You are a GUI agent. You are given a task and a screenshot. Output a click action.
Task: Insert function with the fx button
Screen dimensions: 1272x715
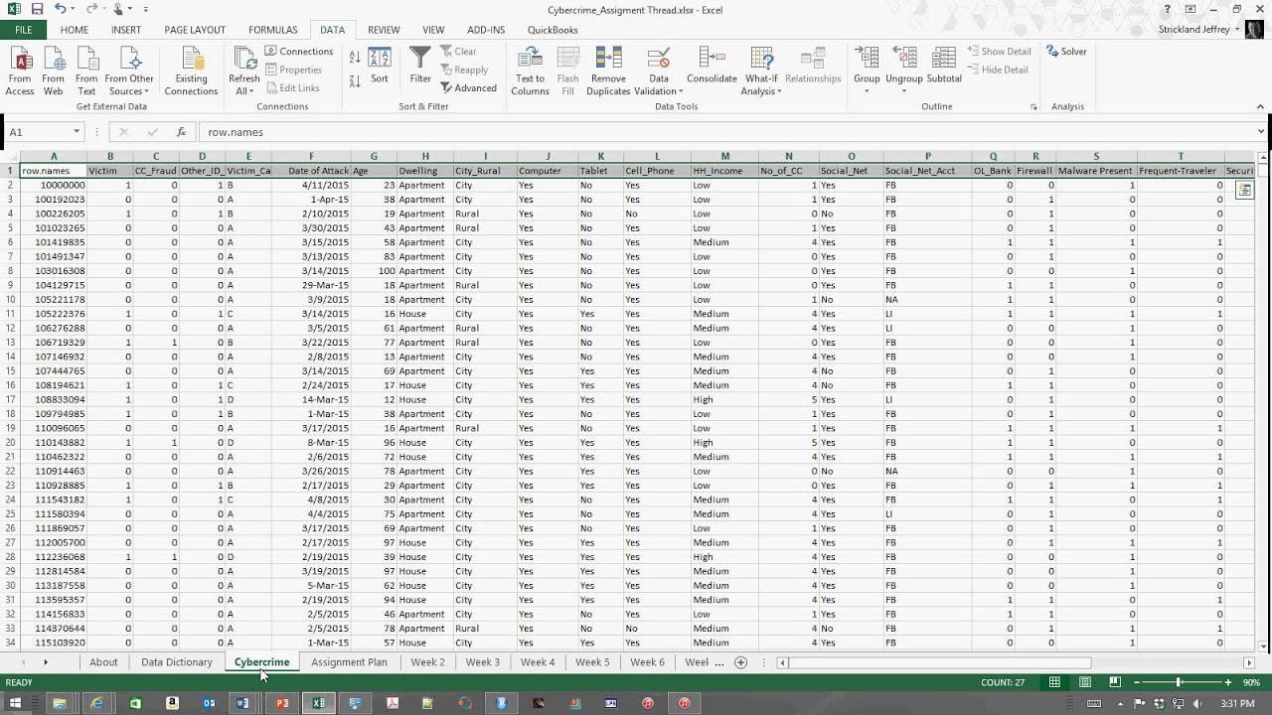point(181,132)
